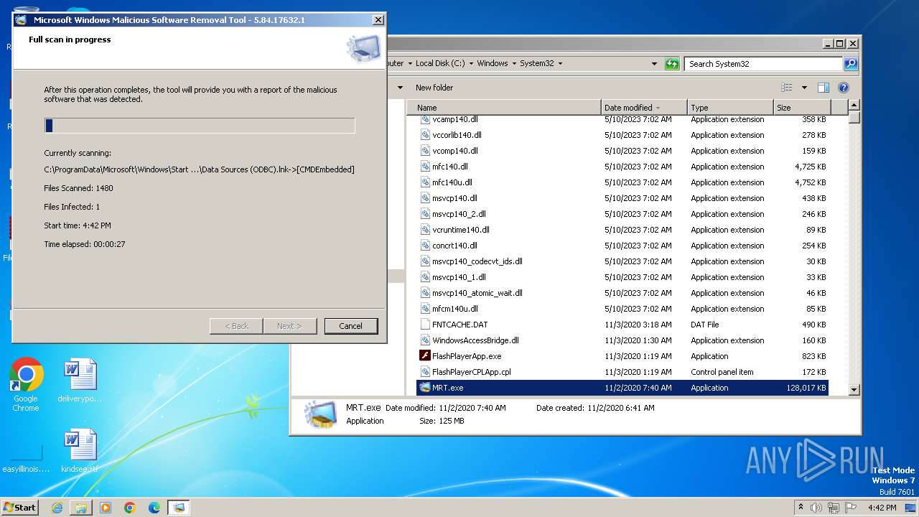Viewport: 919px width, 517px height.
Task: Click the clock showing 4:42 PM
Action: [882, 508]
